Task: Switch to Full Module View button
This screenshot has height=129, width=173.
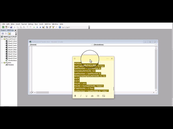Action: [x=32, y=92]
